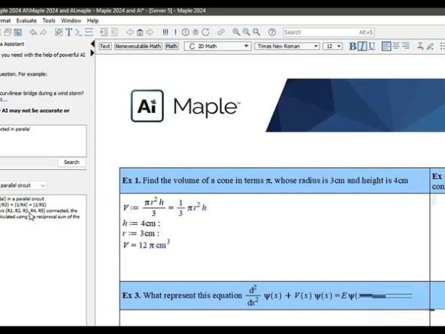Open the Help menu
445x334 pixels.
coord(92,20)
